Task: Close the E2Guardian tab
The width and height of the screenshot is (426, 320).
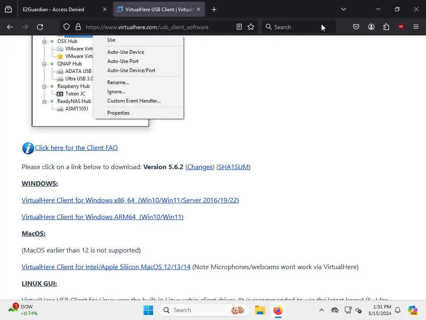Action: [x=104, y=10]
